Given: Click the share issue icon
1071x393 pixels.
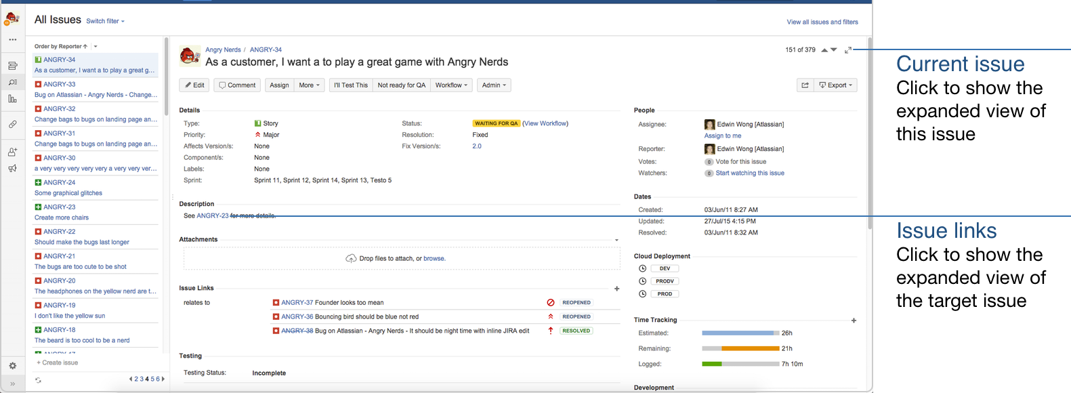Looking at the screenshot, I should click(805, 85).
